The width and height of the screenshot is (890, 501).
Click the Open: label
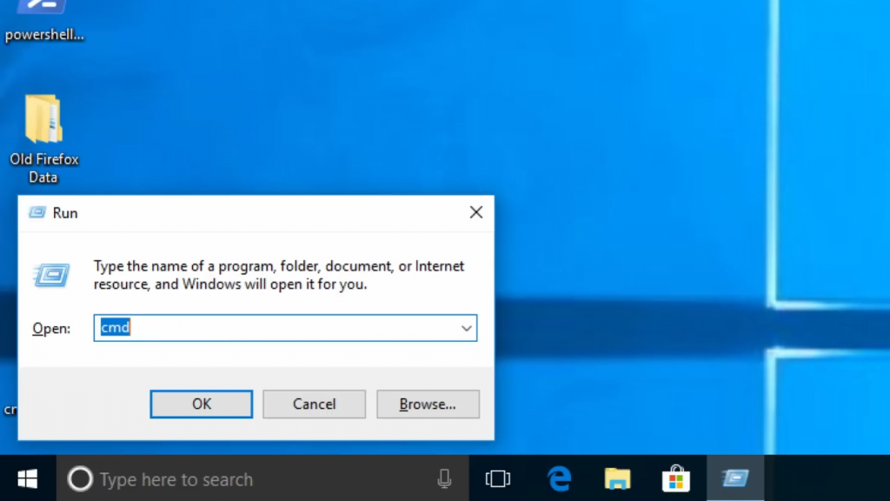tap(51, 328)
